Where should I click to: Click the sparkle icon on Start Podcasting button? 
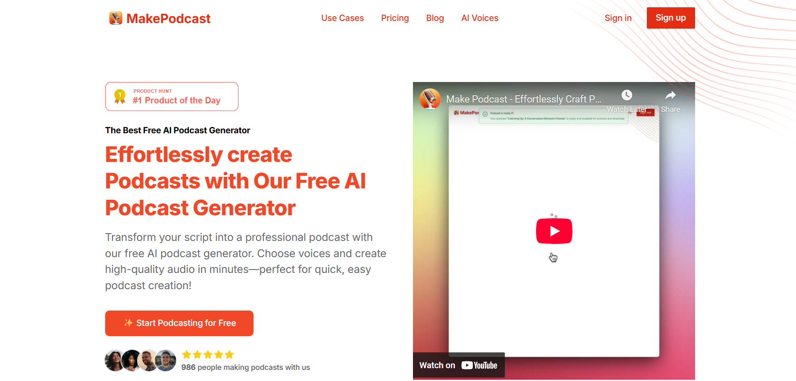pyautogui.click(x=128, y=323)
